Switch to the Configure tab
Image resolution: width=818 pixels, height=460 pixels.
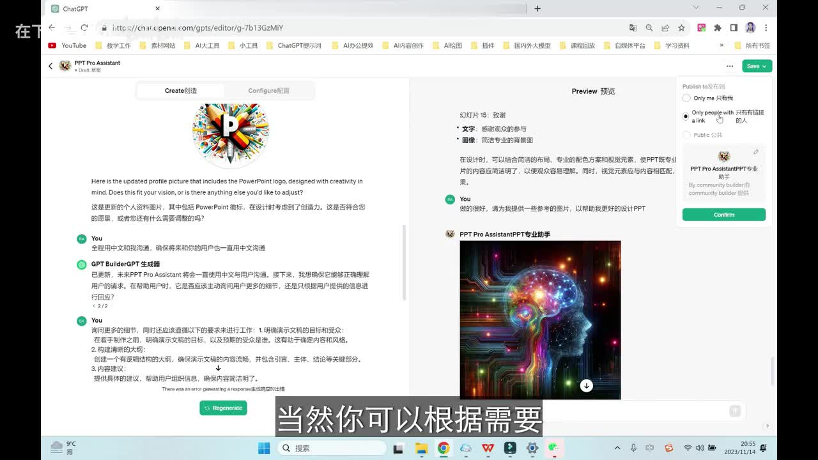268,91
